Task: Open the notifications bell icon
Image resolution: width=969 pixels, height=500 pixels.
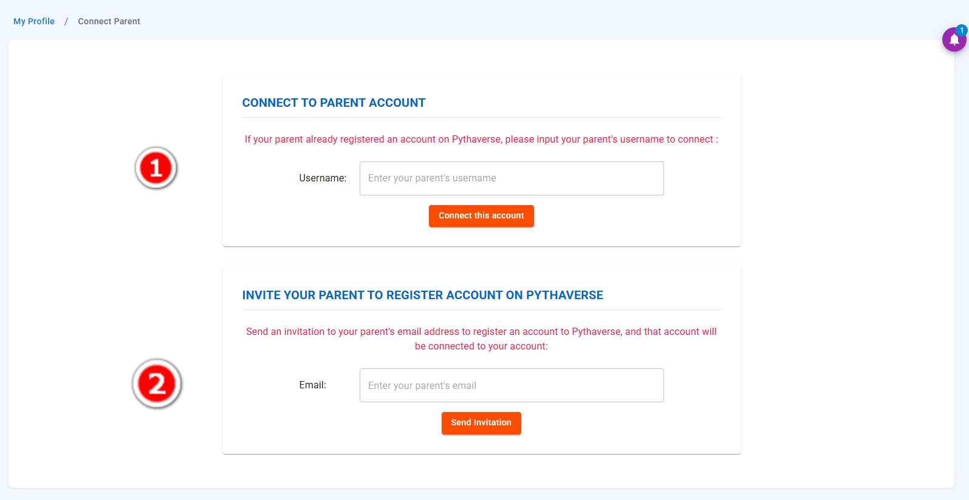Action: 954,40
